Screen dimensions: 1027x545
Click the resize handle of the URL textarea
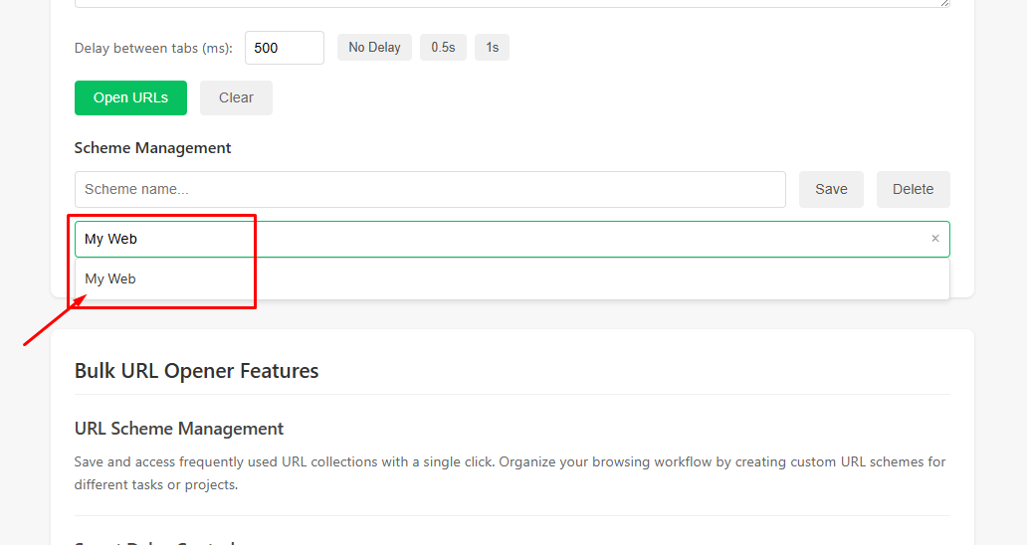pyautogui.click(x=944, y=3)
